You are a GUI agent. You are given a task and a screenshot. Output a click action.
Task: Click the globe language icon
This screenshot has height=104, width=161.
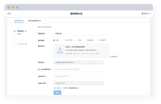(143, 13)
